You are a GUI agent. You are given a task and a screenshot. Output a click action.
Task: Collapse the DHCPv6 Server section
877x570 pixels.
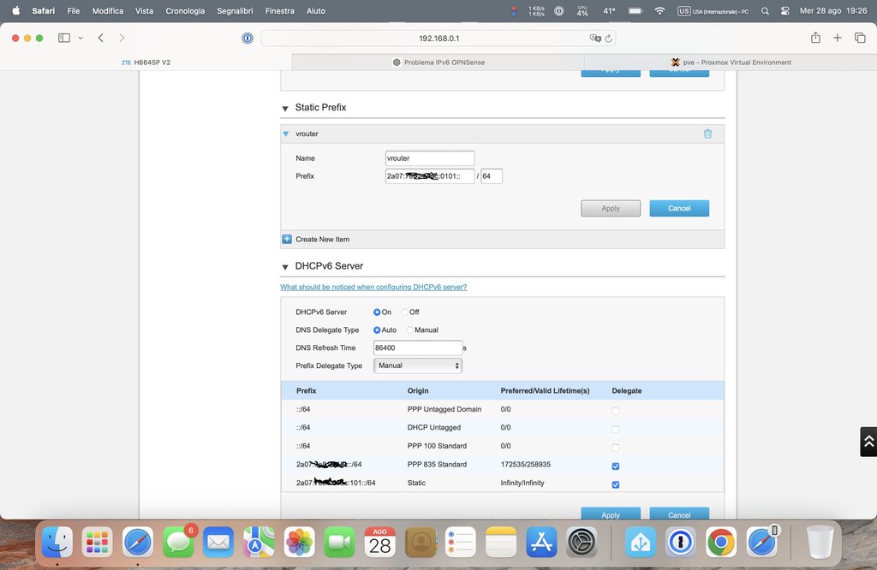coord(285,267)
